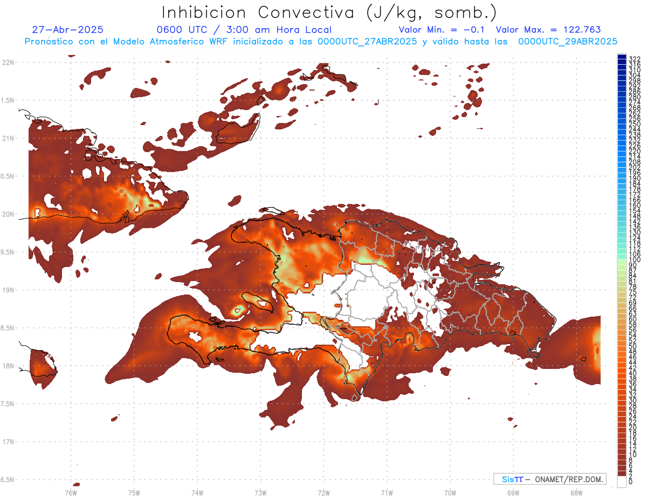
Task: Click the '19N' latitude label
Action: [8, 290]
